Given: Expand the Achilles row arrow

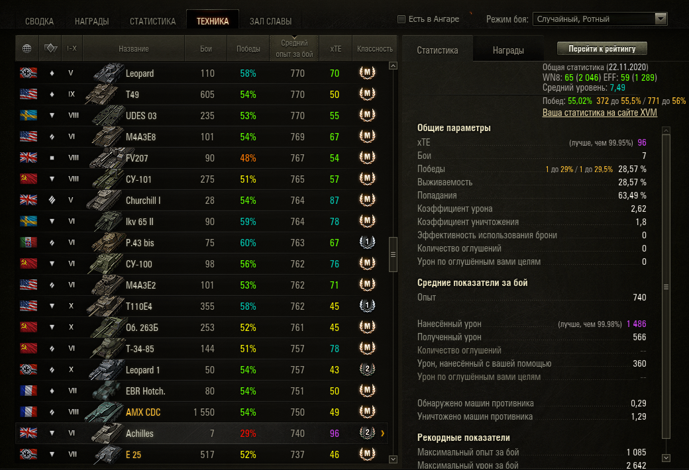Looking at the screenshot, I should tap(383, 433).
